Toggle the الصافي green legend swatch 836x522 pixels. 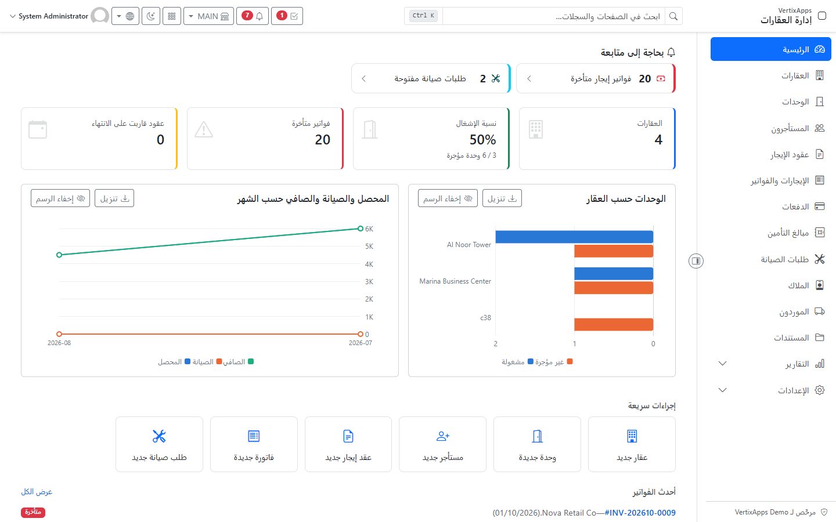(x=251, y=362)
